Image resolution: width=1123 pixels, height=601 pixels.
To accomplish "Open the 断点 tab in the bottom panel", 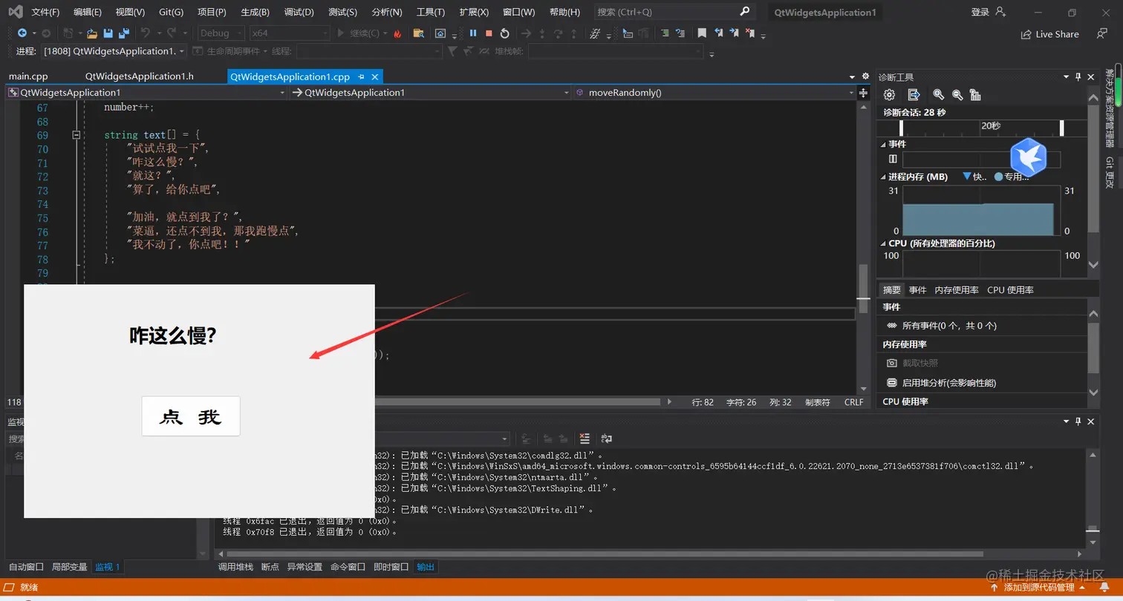I will click(x=270, y=567).
